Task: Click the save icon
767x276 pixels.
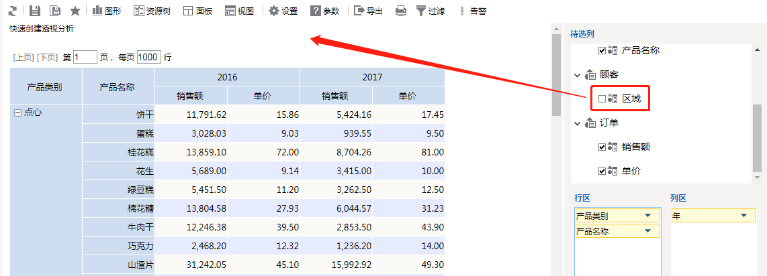Action: coord(34,11)
